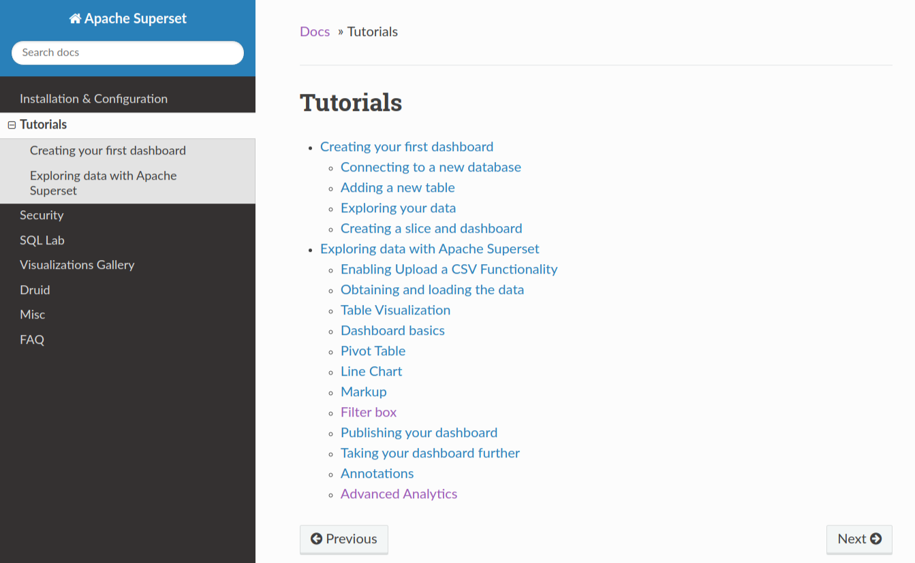Image resolution: width=915 pixels, height=563 pixels.
Task: Open the Advanced Analytics link
Action: point(399,494)
